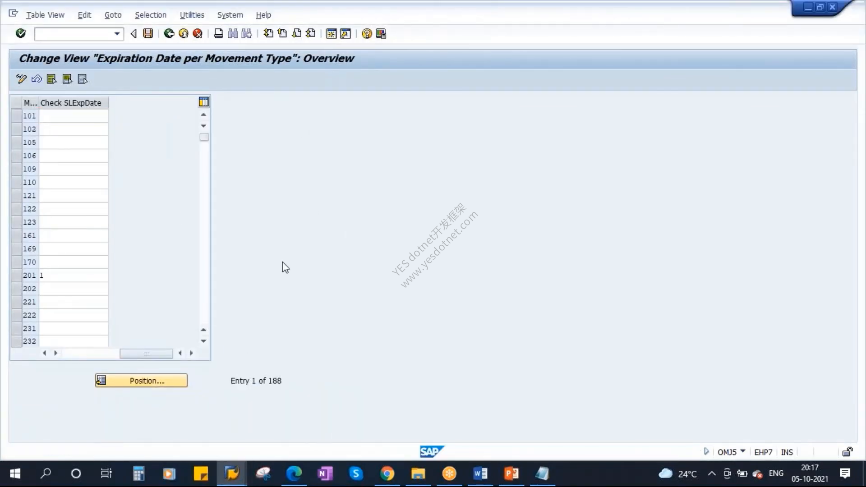Click the Print icon
The height and width of the screenshot is (487, 866).
[x=218, y=33]
